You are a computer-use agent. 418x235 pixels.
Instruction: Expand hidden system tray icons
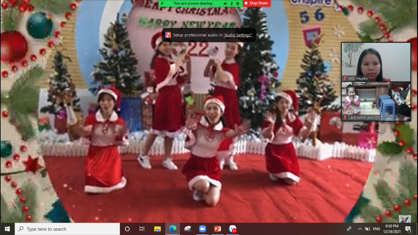pos(360,229)
